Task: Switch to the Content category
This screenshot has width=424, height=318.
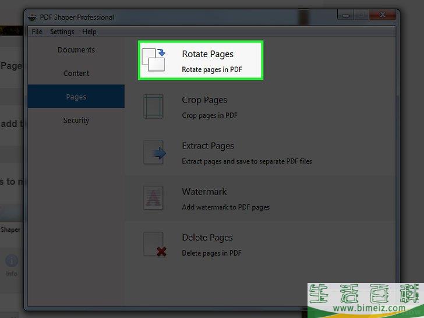Action: [76, 73]
